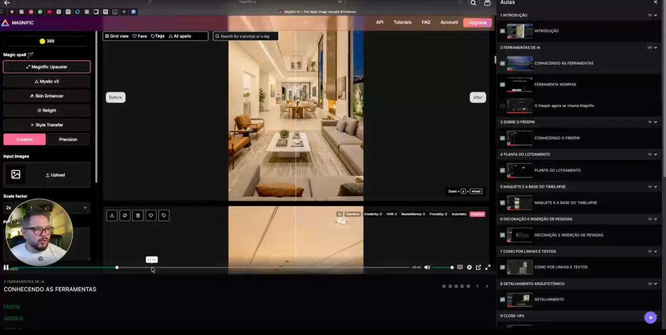The height and width of the screenshot is (335, 666).
Task: Click the Magnific triangle logo
Action: click(5, 22)
